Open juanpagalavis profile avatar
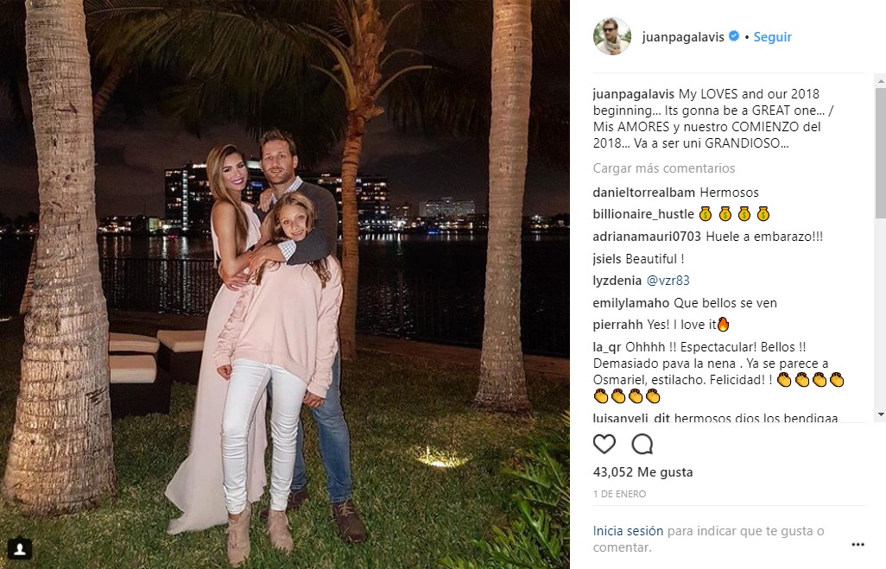886x569 pixels. (612, 37)
